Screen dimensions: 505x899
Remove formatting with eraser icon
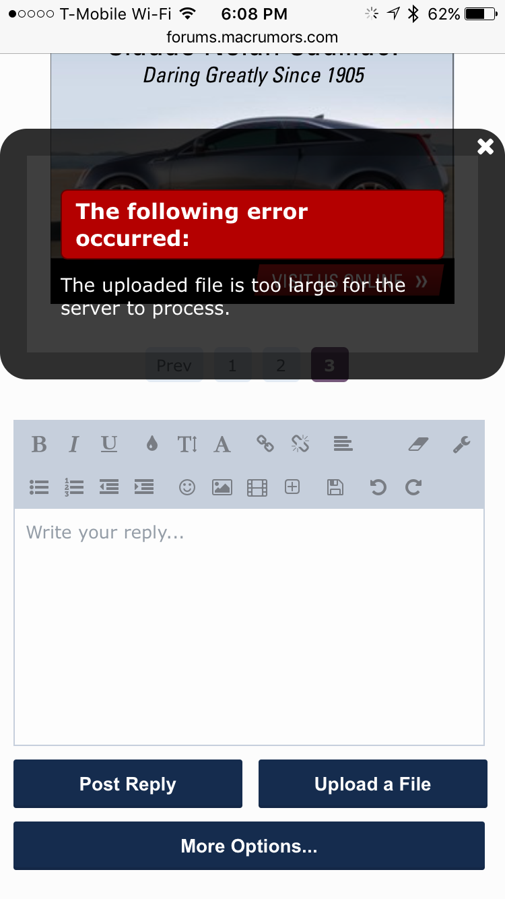419,444
